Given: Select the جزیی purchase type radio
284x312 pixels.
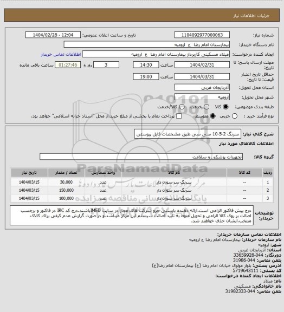Looking at the screenshot, I should [x=235, y=116].
